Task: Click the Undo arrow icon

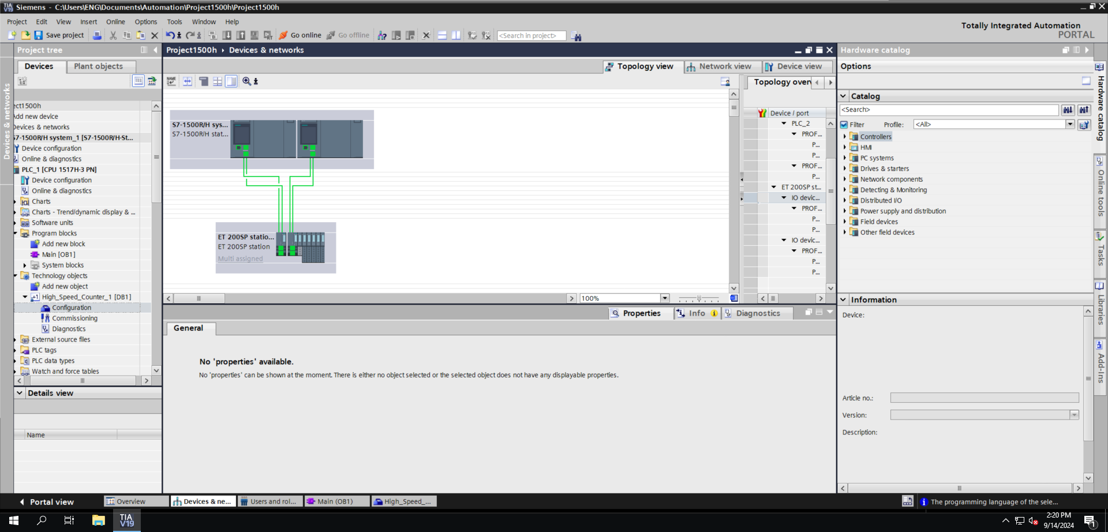Action: click(x=170, y=35)
